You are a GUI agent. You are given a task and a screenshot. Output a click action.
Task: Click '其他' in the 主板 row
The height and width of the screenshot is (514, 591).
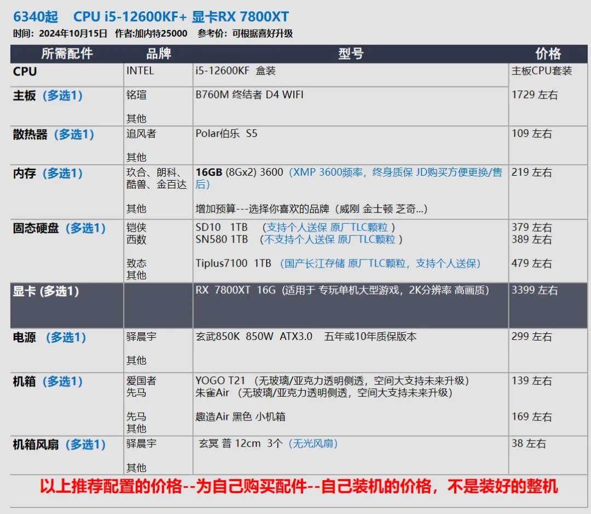coord(136,118)
